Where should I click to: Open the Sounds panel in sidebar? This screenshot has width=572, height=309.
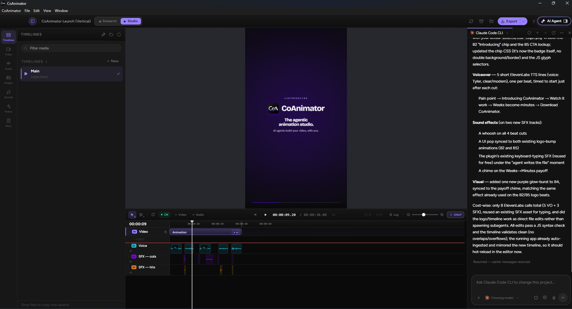[x=8, y=94]
